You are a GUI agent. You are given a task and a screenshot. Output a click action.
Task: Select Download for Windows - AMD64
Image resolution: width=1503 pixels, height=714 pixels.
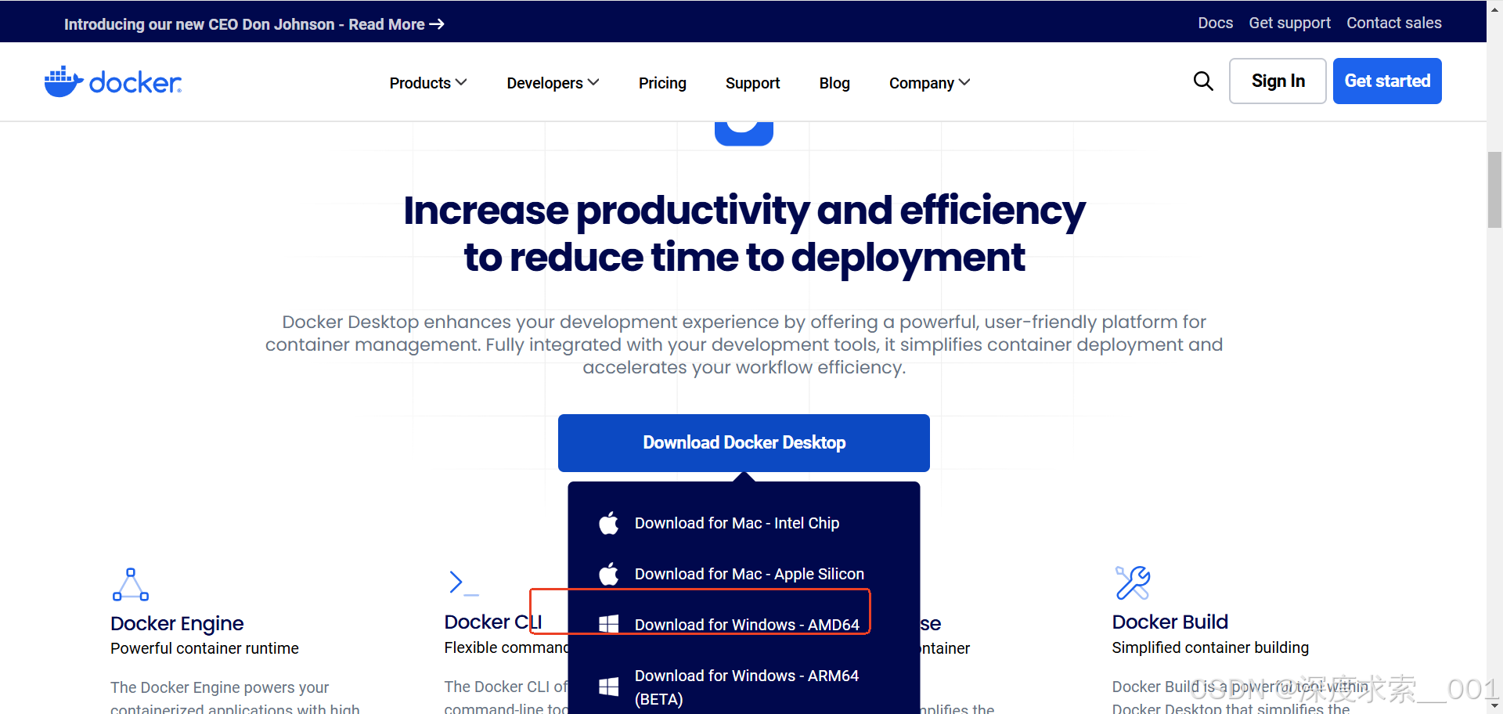click(747, 625)
